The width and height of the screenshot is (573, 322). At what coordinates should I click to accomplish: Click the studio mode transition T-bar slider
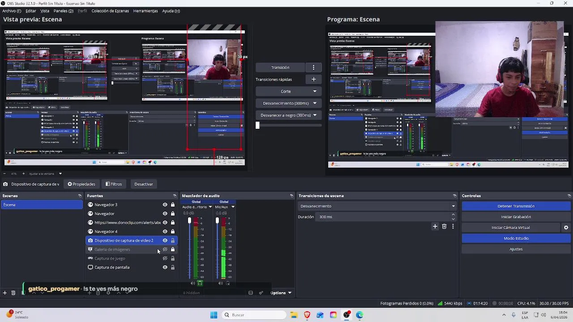click(257, 126)
